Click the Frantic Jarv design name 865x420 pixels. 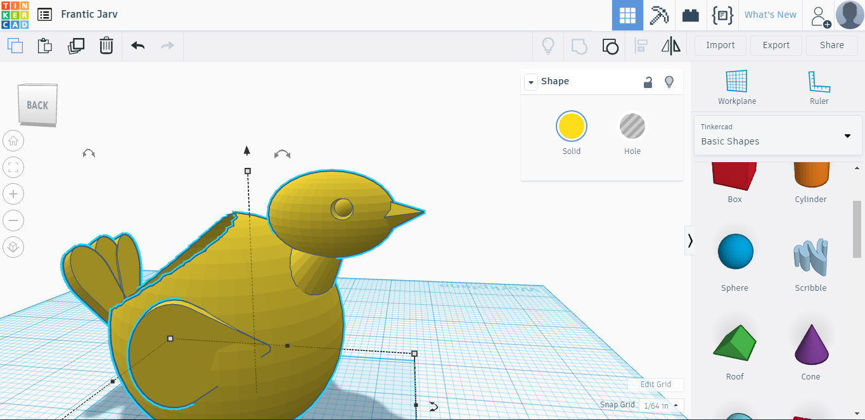click(x=89, y=14)
